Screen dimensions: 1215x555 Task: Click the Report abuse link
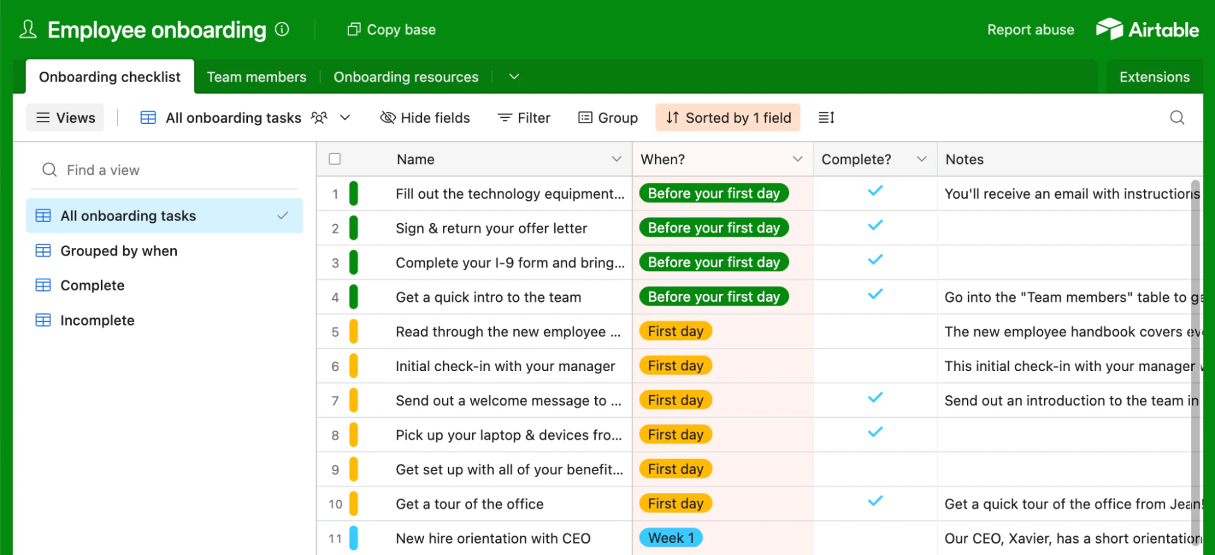click(x=1030, y=29)
